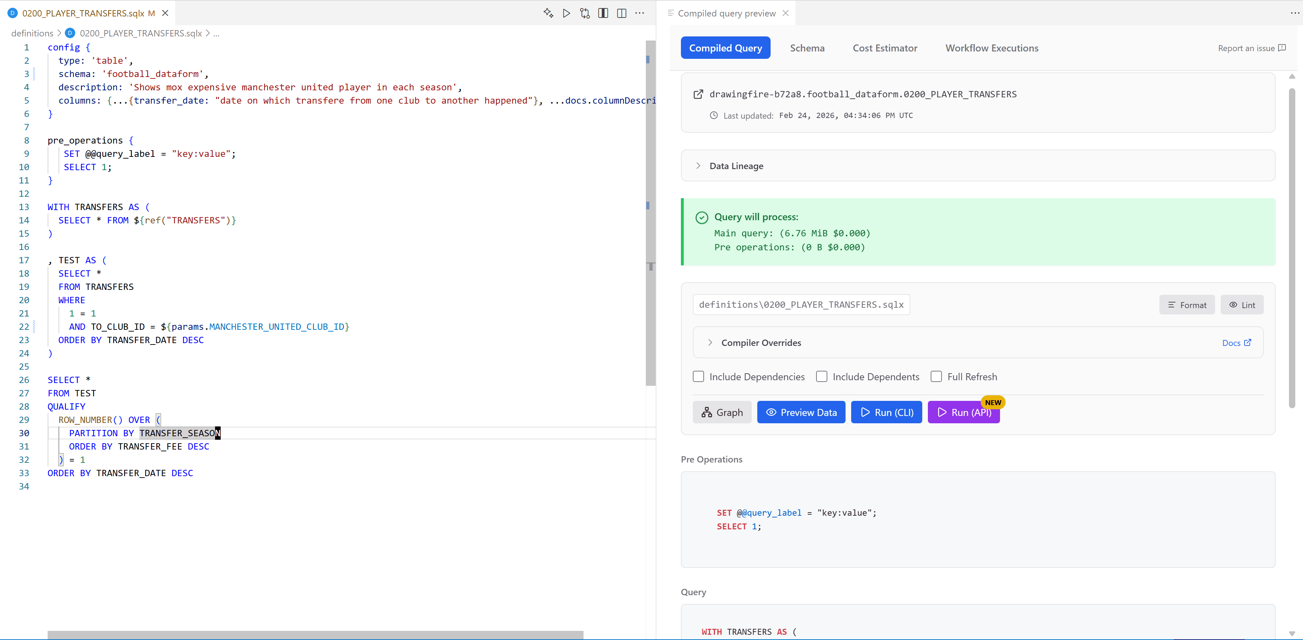Click the Last updated timestamp

pos(846,116)
